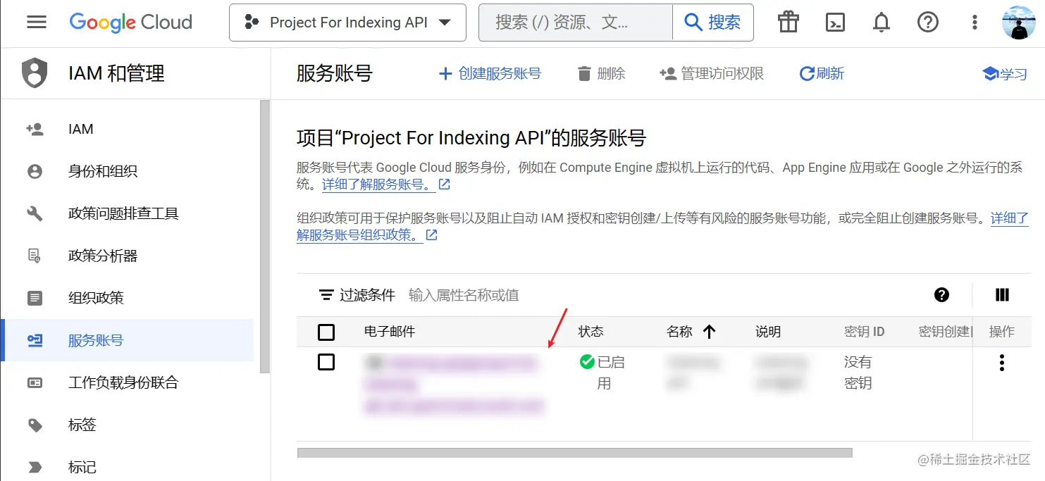Click the 删除 delete button
This screenshot has width=1045, height=481.
point(601,73)
